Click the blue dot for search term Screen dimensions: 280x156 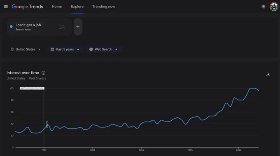[11, 27]
